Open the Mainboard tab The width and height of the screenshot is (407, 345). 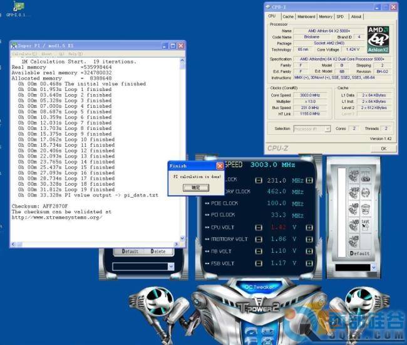(x=306, y=17)
